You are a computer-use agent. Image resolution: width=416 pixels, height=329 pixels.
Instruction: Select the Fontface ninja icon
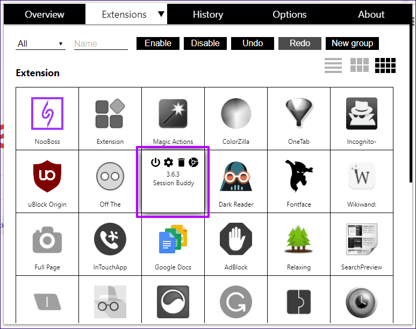299,176
